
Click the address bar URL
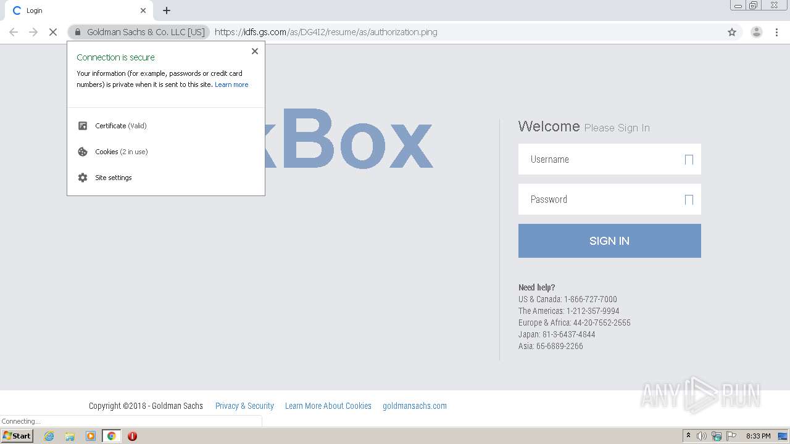[x=326, y=32]
